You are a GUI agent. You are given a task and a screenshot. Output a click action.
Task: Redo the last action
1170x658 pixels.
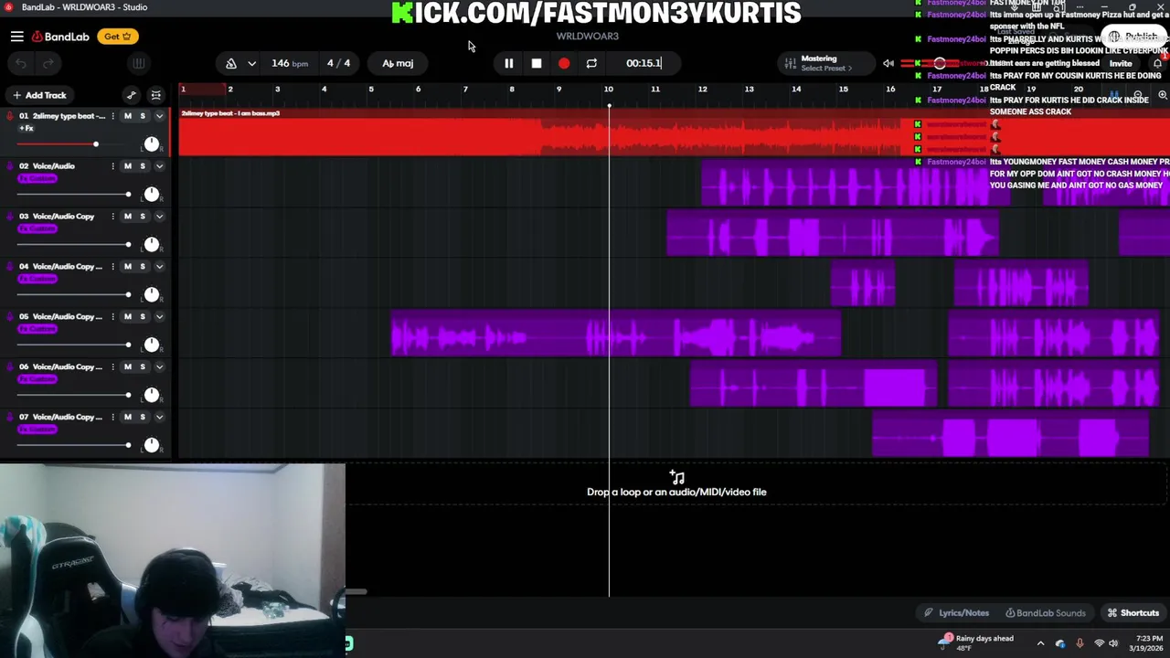[48, 63]
